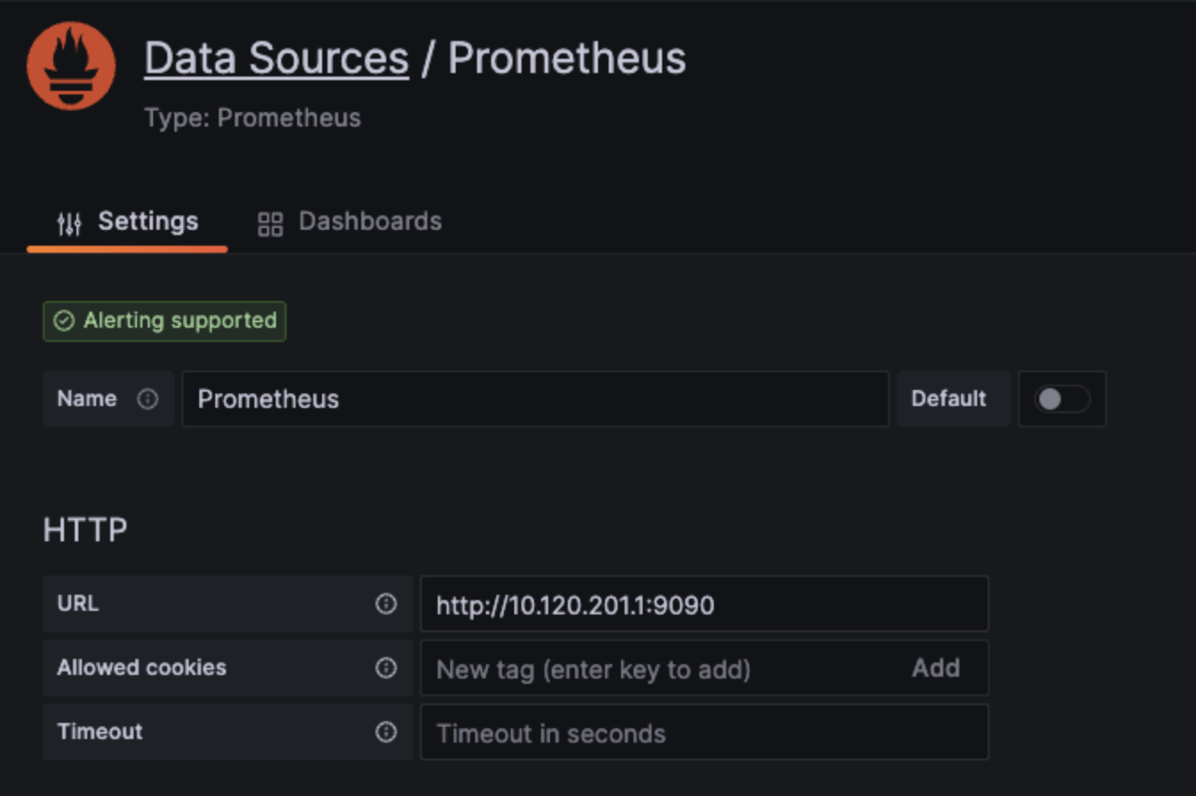Click Add to add an allowed cookie
The width and height of the screenshot is (1196, 796).
pos(936,668)
